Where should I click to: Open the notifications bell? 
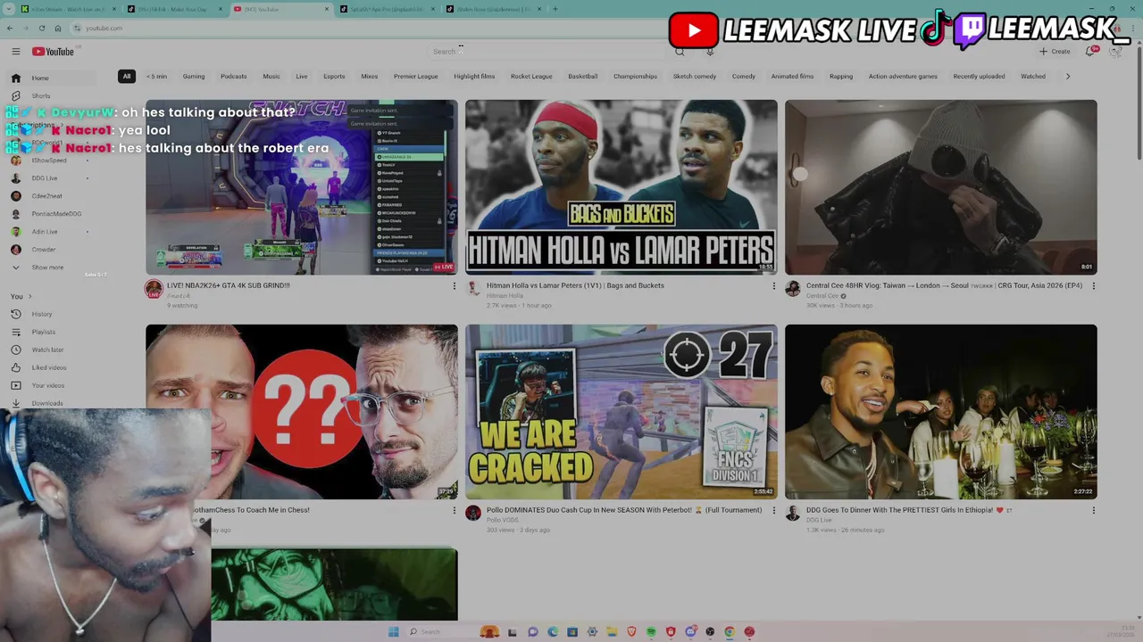pyautogui.click(x=1090, y=52)
